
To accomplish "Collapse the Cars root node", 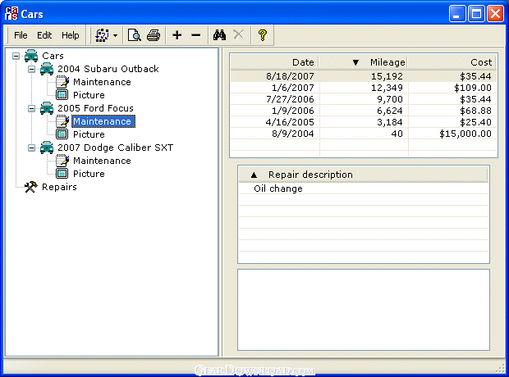I will pos(16,56).
